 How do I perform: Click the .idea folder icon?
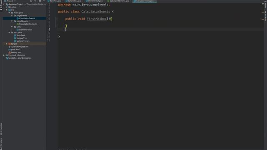pos(10,7)
